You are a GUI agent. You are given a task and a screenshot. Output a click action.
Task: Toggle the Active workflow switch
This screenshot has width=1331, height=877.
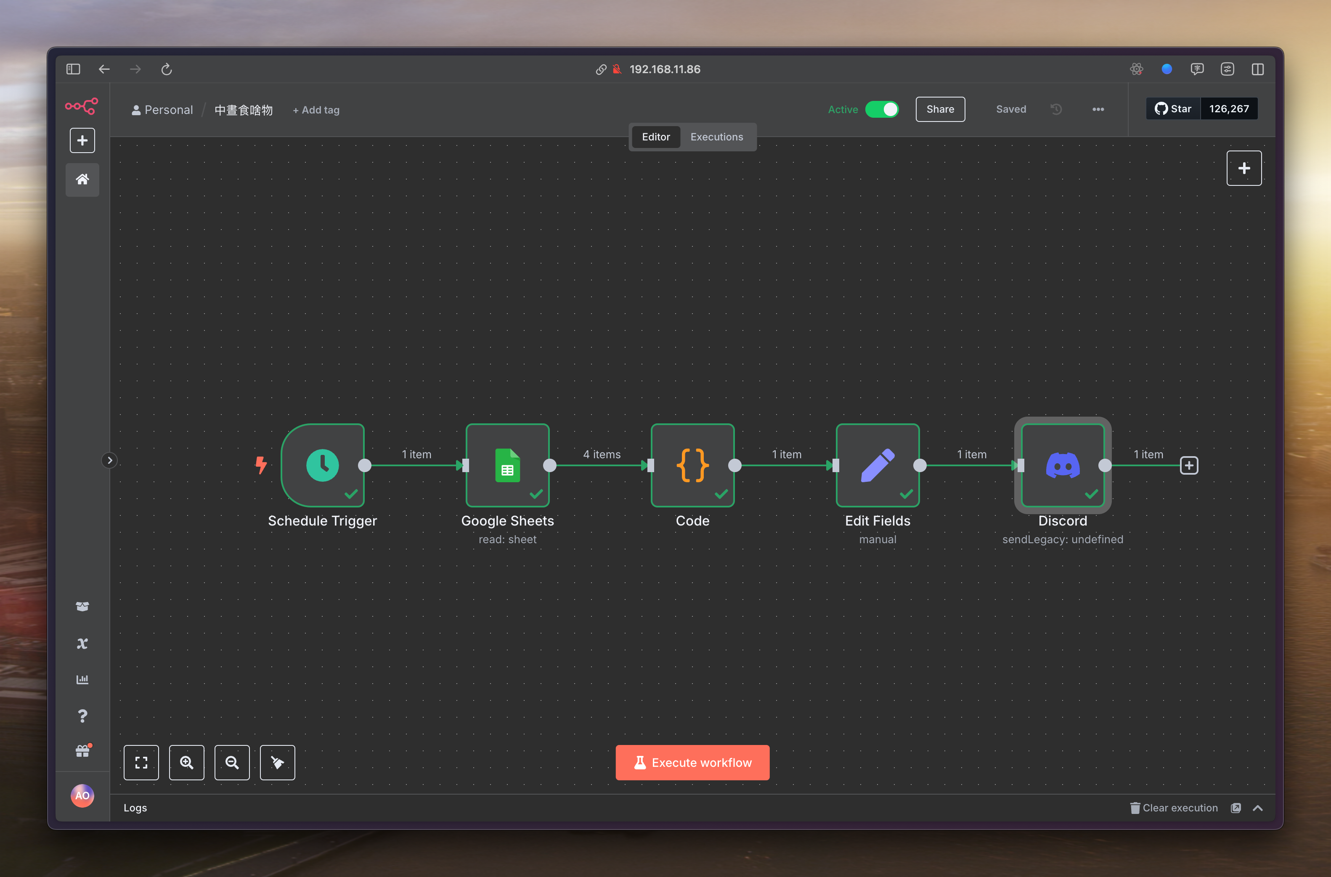pos(882,109)
